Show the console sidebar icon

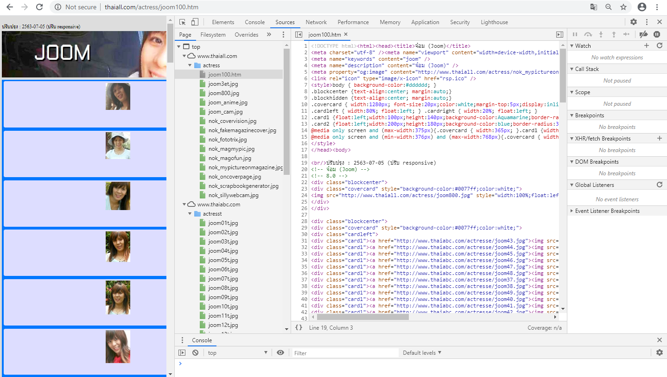[182, 352]
